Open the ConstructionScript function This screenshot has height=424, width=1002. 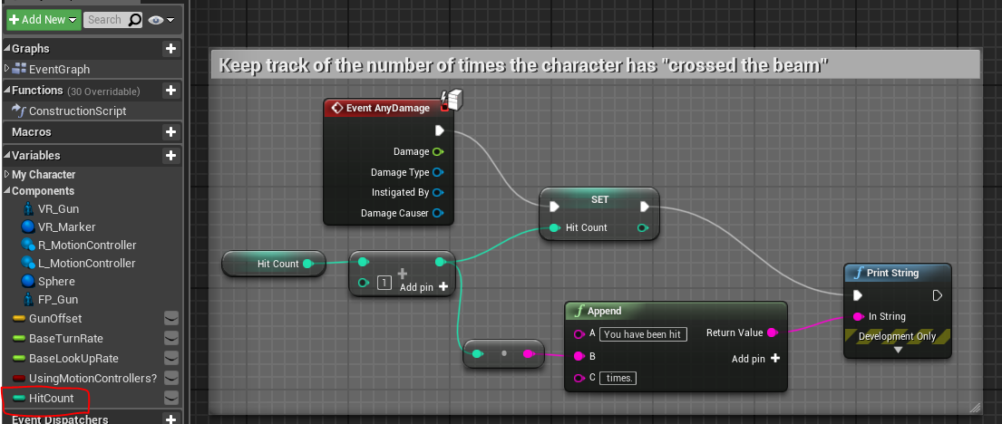point(77,111)
